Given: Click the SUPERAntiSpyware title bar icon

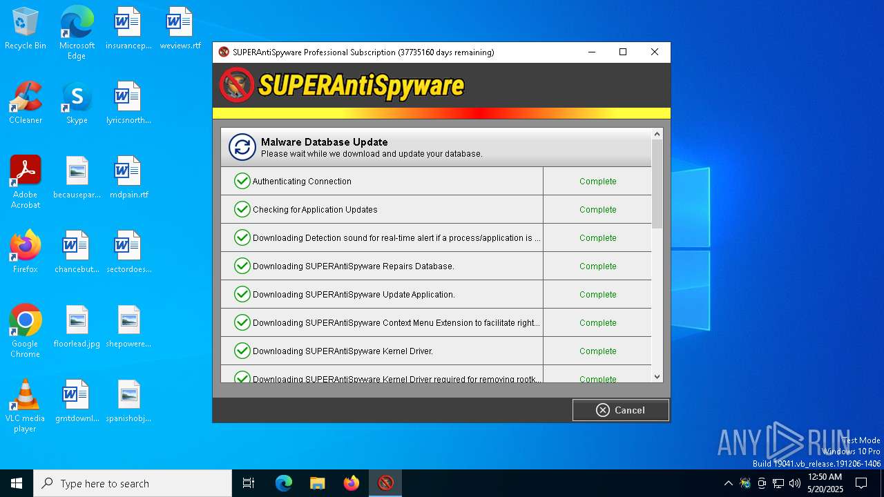Looking at the screenshot, I should point(224,52).
